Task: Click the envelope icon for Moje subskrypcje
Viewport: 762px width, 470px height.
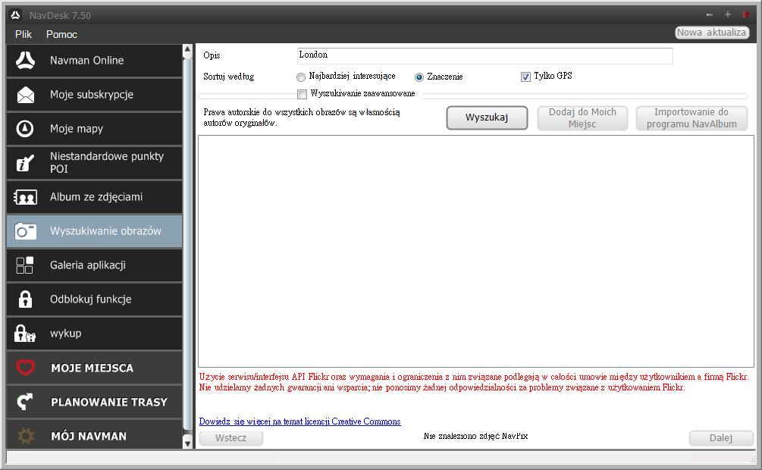Action: point(25,94)
